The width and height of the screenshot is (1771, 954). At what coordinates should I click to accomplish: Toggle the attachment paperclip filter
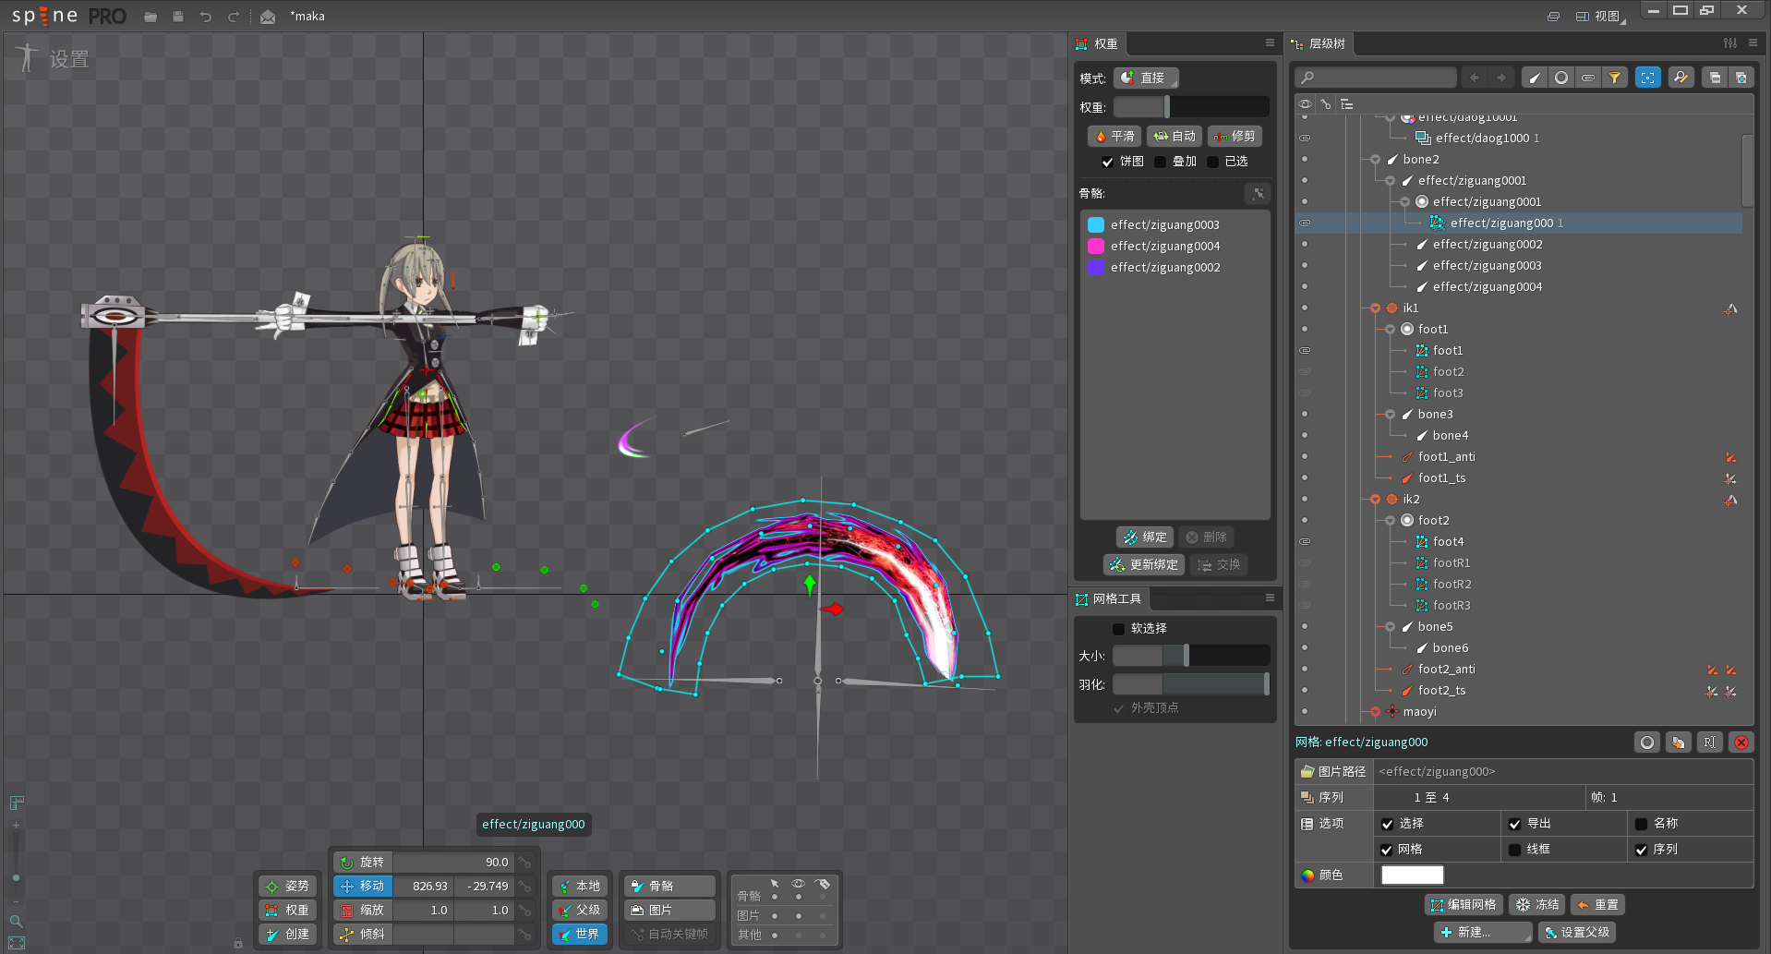pyautogui.click(x=1588, y=78)
